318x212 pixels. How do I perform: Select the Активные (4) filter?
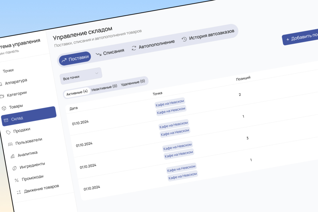77,93
